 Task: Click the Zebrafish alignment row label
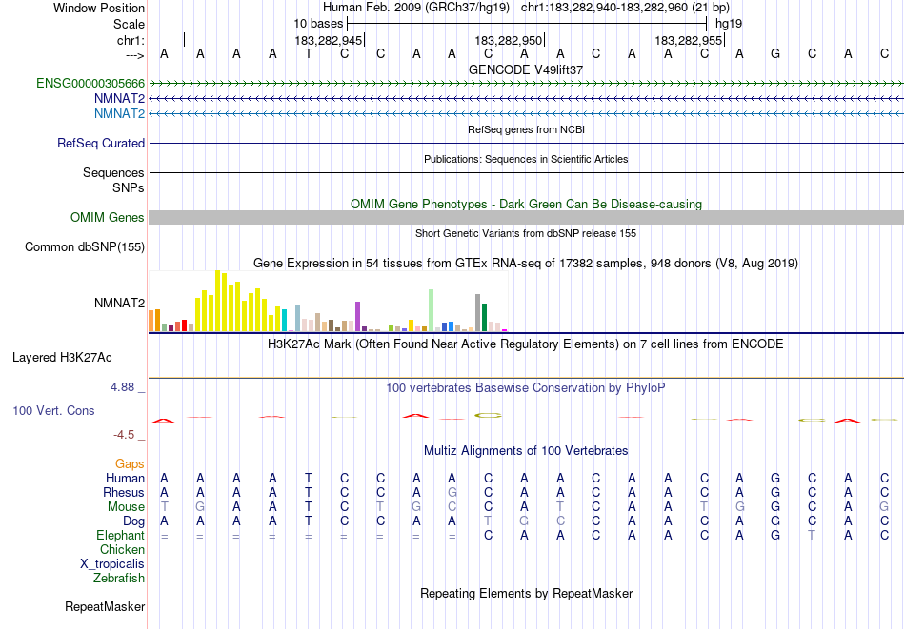click(119, 579)
